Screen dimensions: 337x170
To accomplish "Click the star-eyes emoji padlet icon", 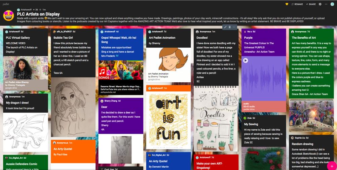I will 9,15.
